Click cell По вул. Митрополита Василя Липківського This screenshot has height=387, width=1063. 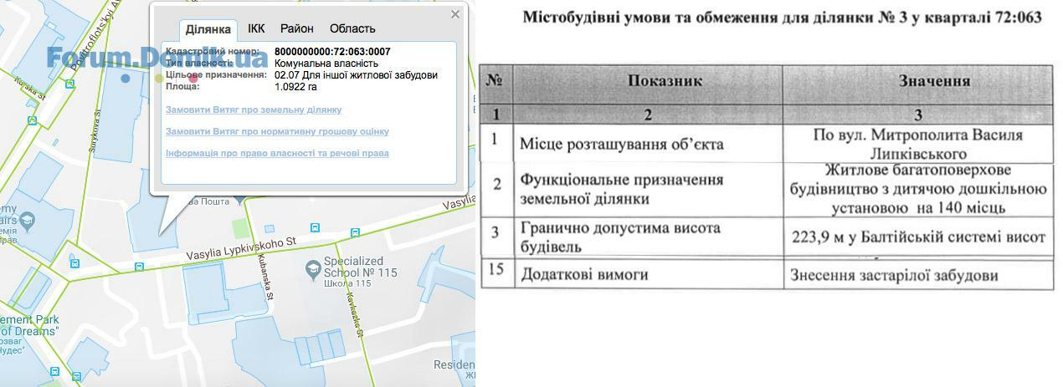[917, 144]
